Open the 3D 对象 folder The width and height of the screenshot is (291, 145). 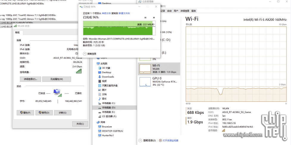[106, 68]
